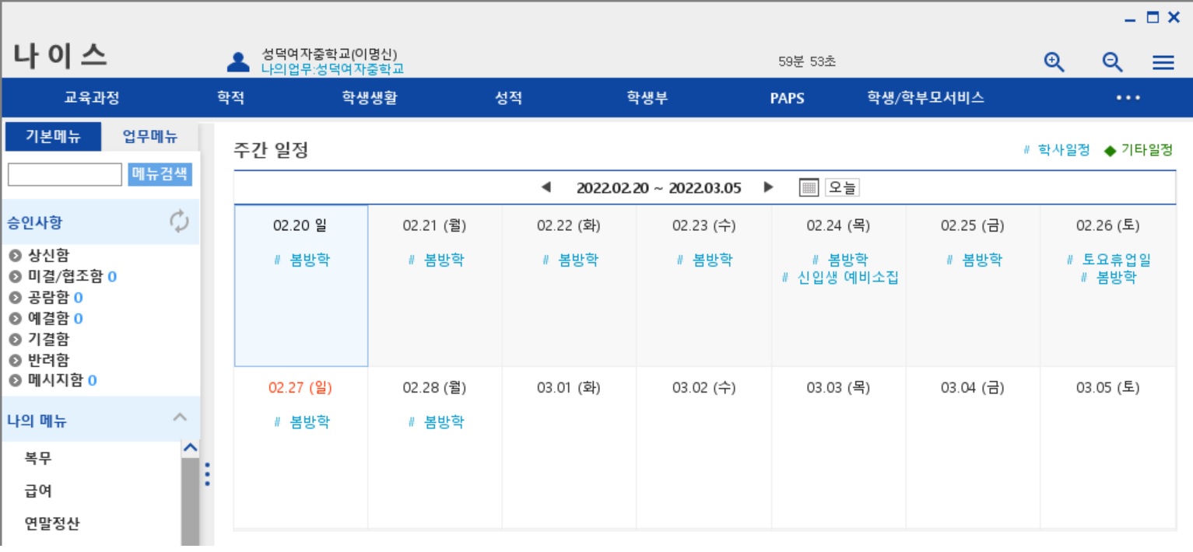The image size is (1193, 552).
Task: Go to next week with right arrow
Action: [x=769, y=187]
